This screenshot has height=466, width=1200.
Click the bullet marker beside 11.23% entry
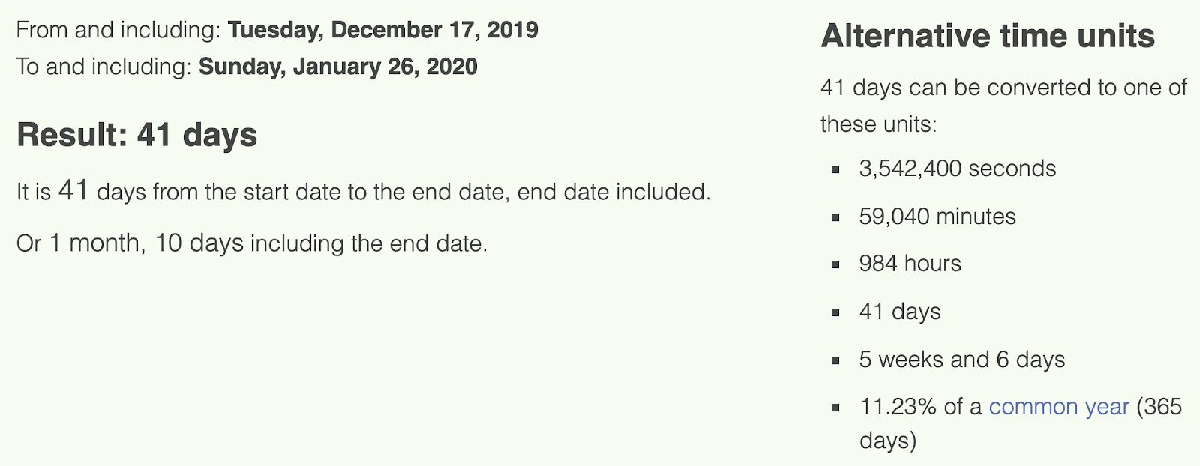pos(835,408)
